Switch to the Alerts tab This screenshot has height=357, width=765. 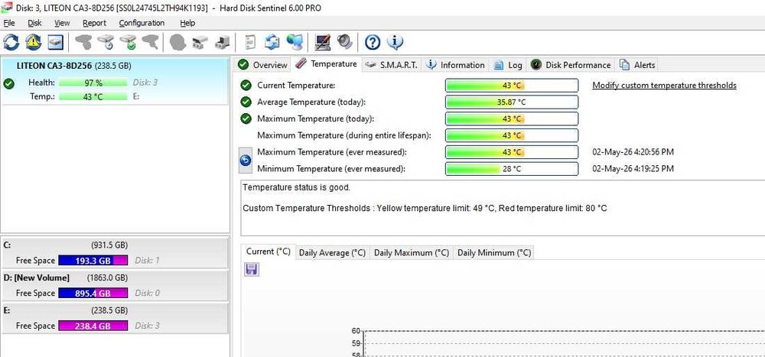[637, 65]
